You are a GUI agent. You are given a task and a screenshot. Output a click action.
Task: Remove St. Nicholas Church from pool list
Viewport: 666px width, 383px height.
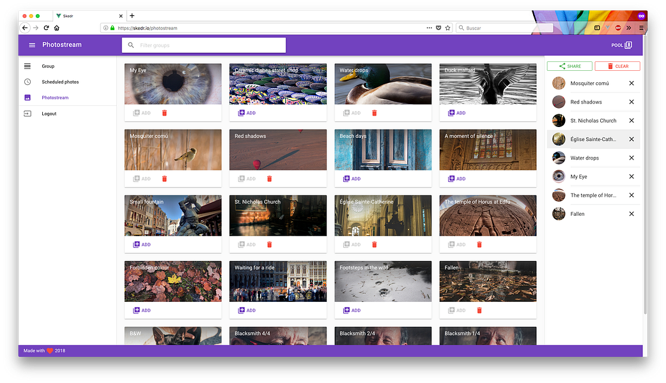coord(631,121)
